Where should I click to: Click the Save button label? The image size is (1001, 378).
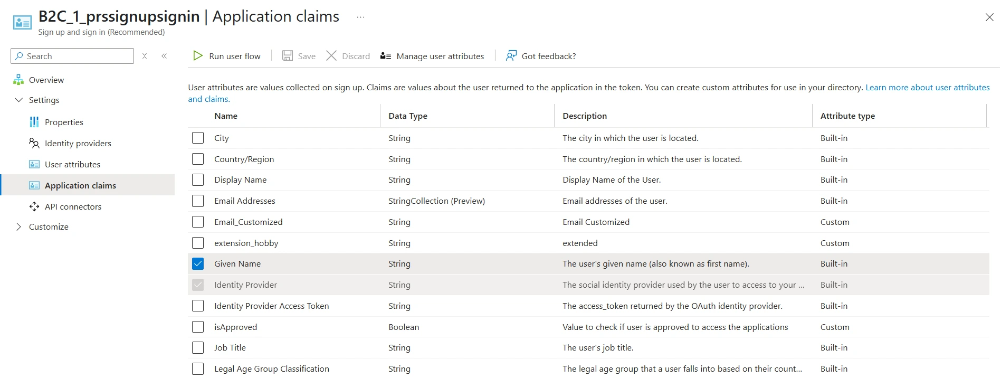[307, 56]
